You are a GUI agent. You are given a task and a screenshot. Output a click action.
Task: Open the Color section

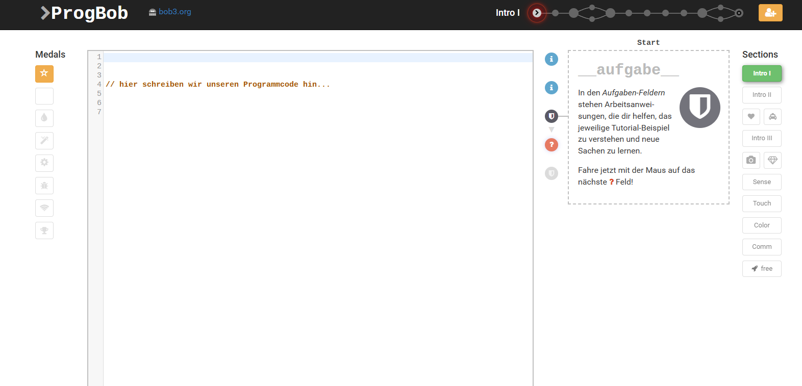pyautogui.click(x=762, y=225)
